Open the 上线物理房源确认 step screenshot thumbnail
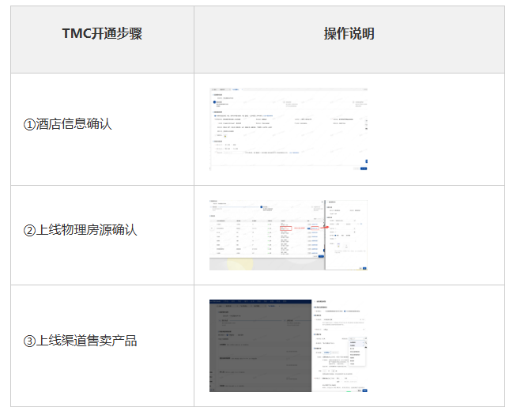Screen dimensions: 513x415 pyautogui.click(x=289, y=235)
